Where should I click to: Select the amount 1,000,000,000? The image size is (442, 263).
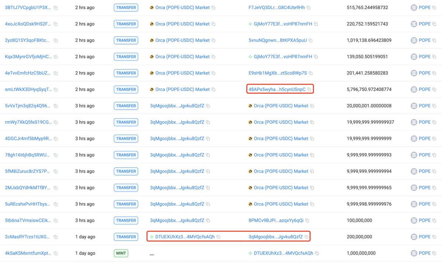(x=361, y=253)
